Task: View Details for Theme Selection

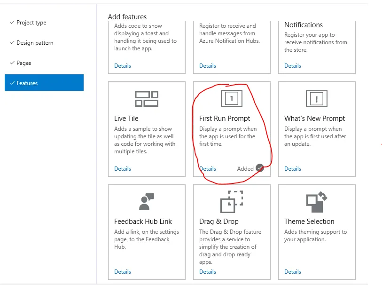Action: tap(293, 271)
